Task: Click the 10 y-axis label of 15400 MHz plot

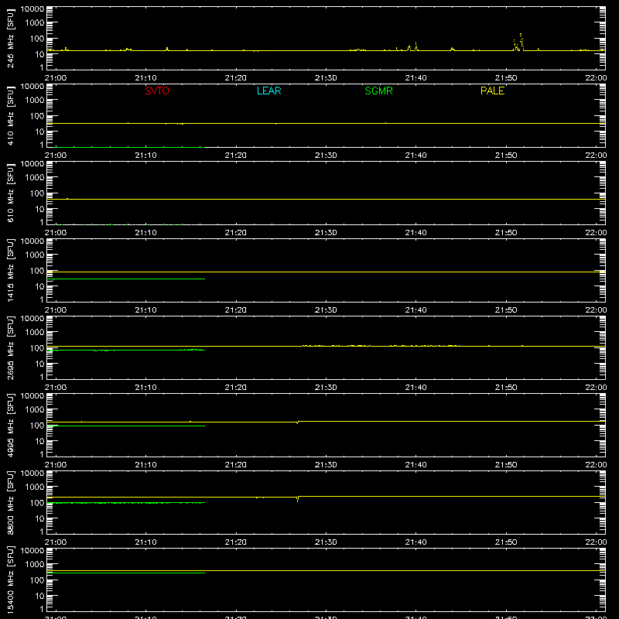Action: coord(39,596)
